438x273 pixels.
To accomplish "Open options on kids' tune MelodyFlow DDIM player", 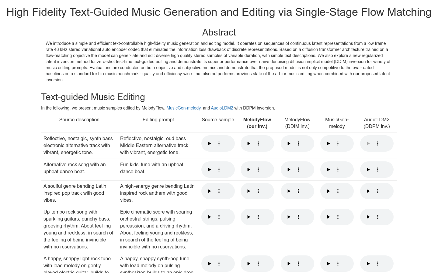I will 298,170.
